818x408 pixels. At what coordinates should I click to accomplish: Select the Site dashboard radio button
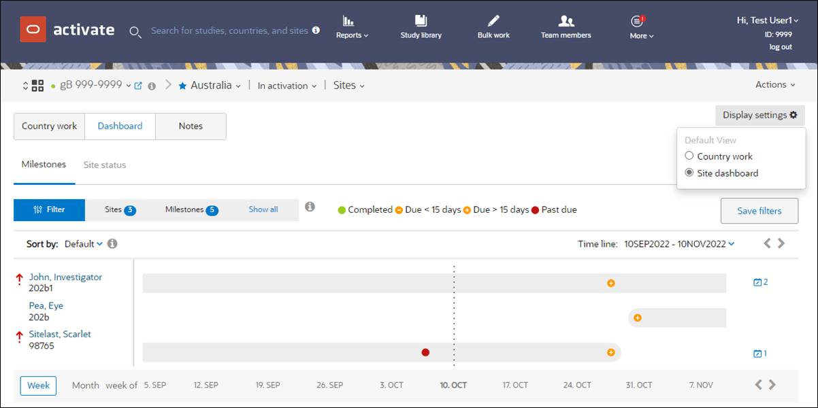coord(689,173)
